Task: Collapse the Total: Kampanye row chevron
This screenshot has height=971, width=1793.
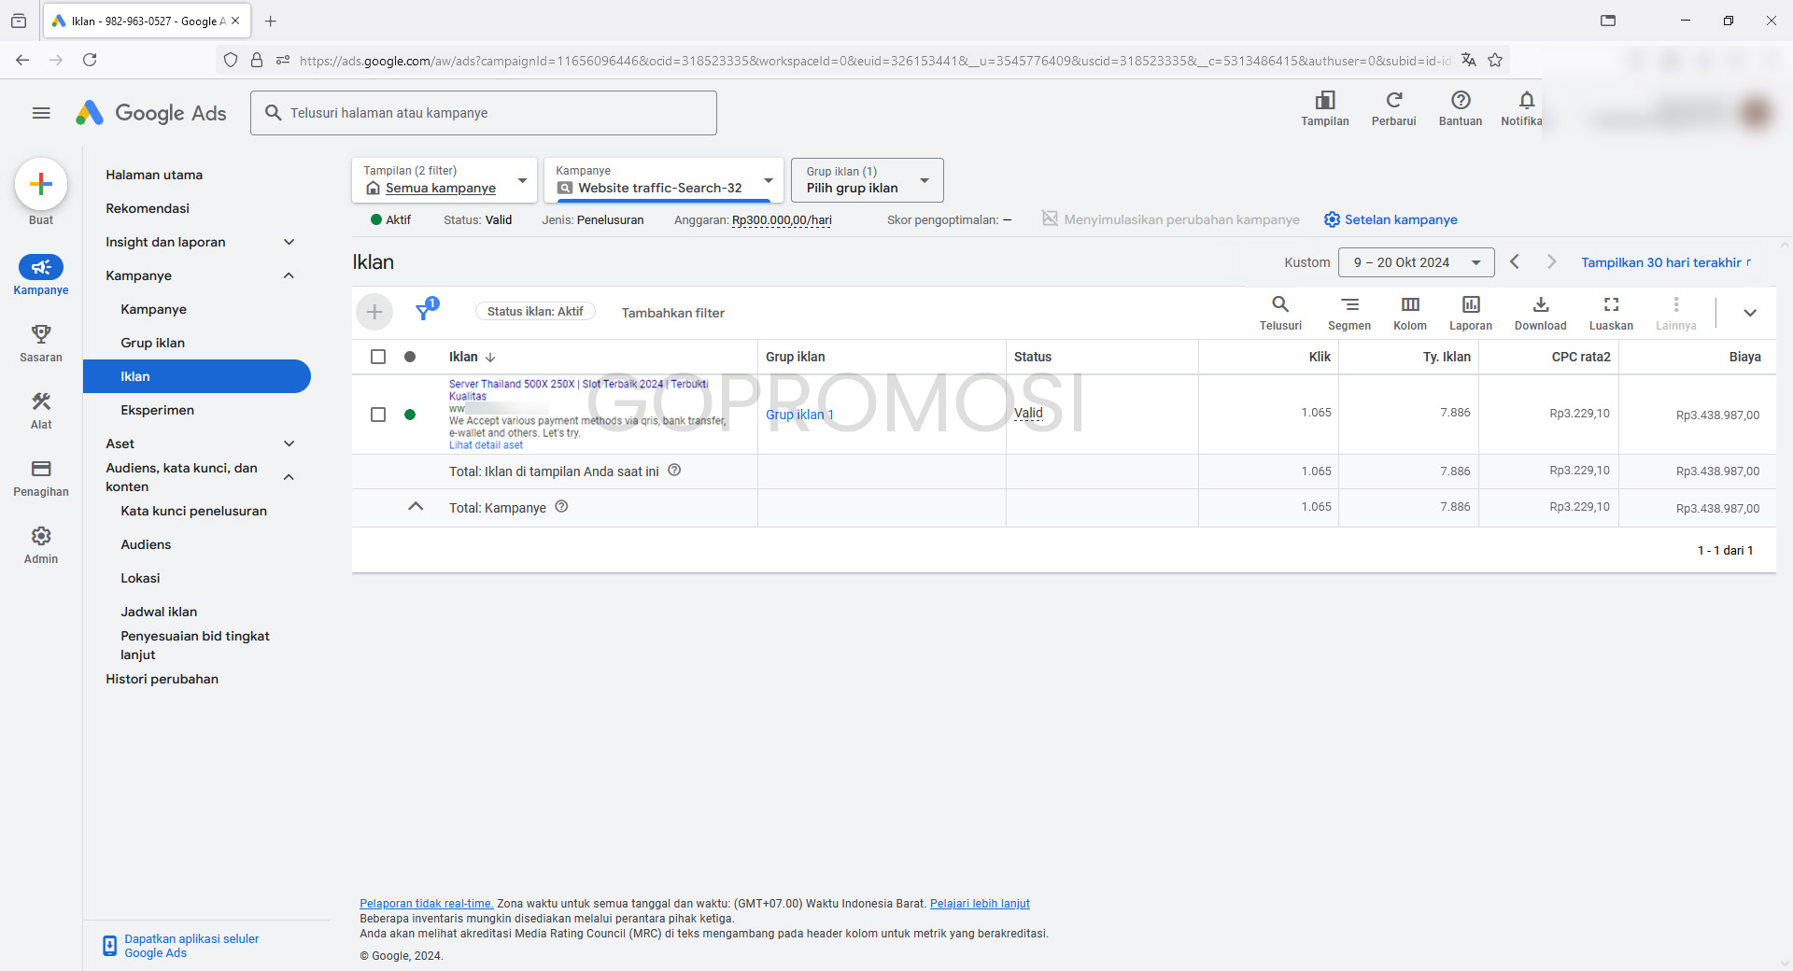Action: pos(416,507)
